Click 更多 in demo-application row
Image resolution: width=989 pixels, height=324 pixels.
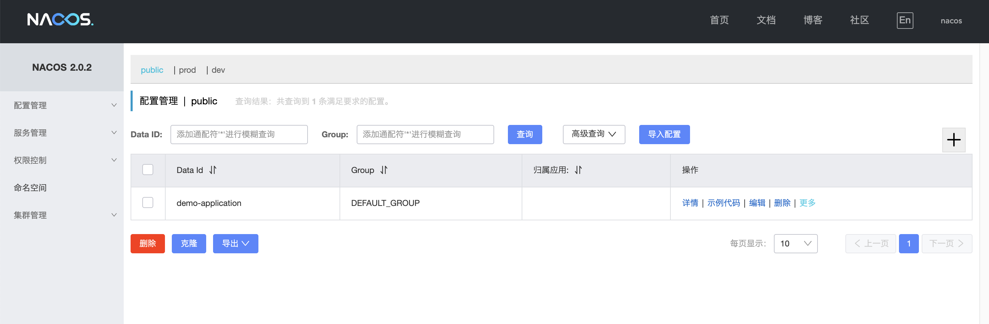pyautogui.click(x=808, y=203)
